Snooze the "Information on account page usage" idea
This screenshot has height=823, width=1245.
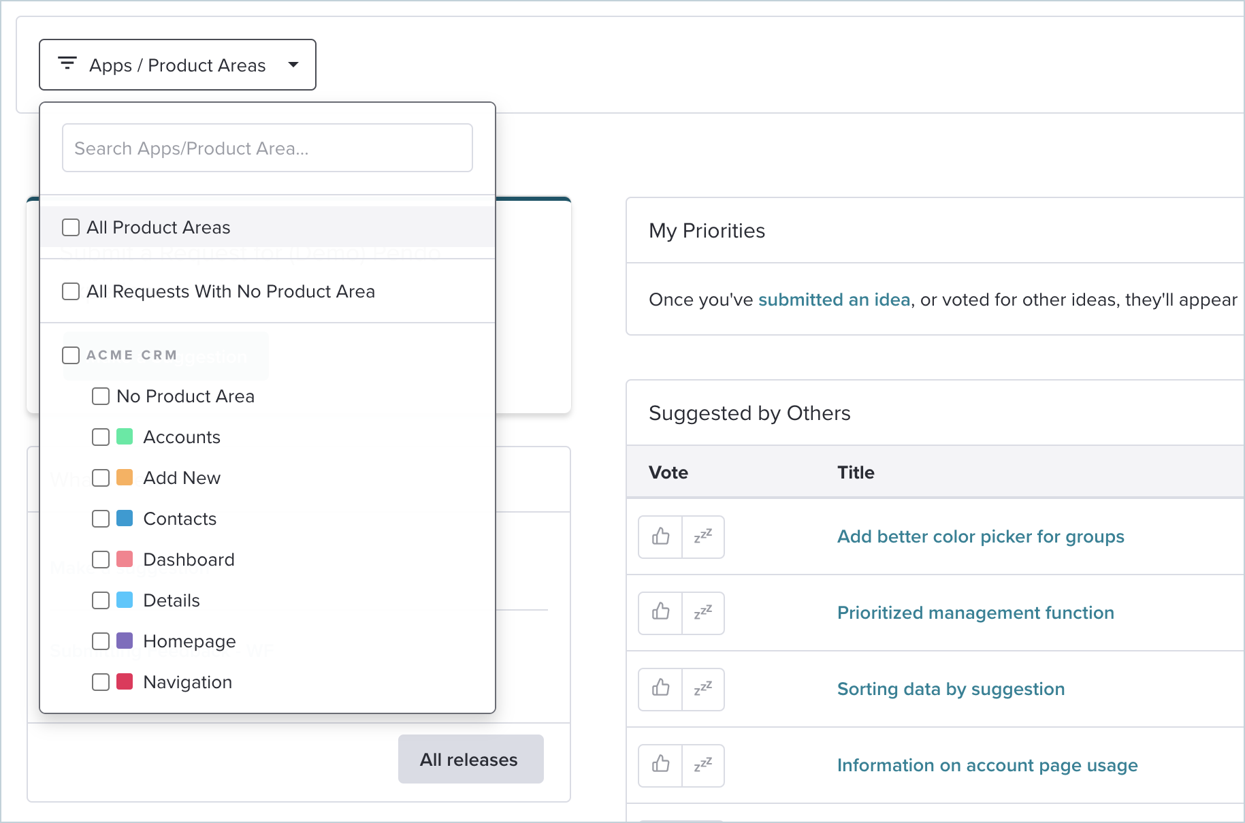click(x=702, y=766)
